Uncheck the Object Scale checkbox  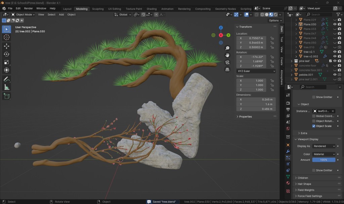(x=314, y=126)
